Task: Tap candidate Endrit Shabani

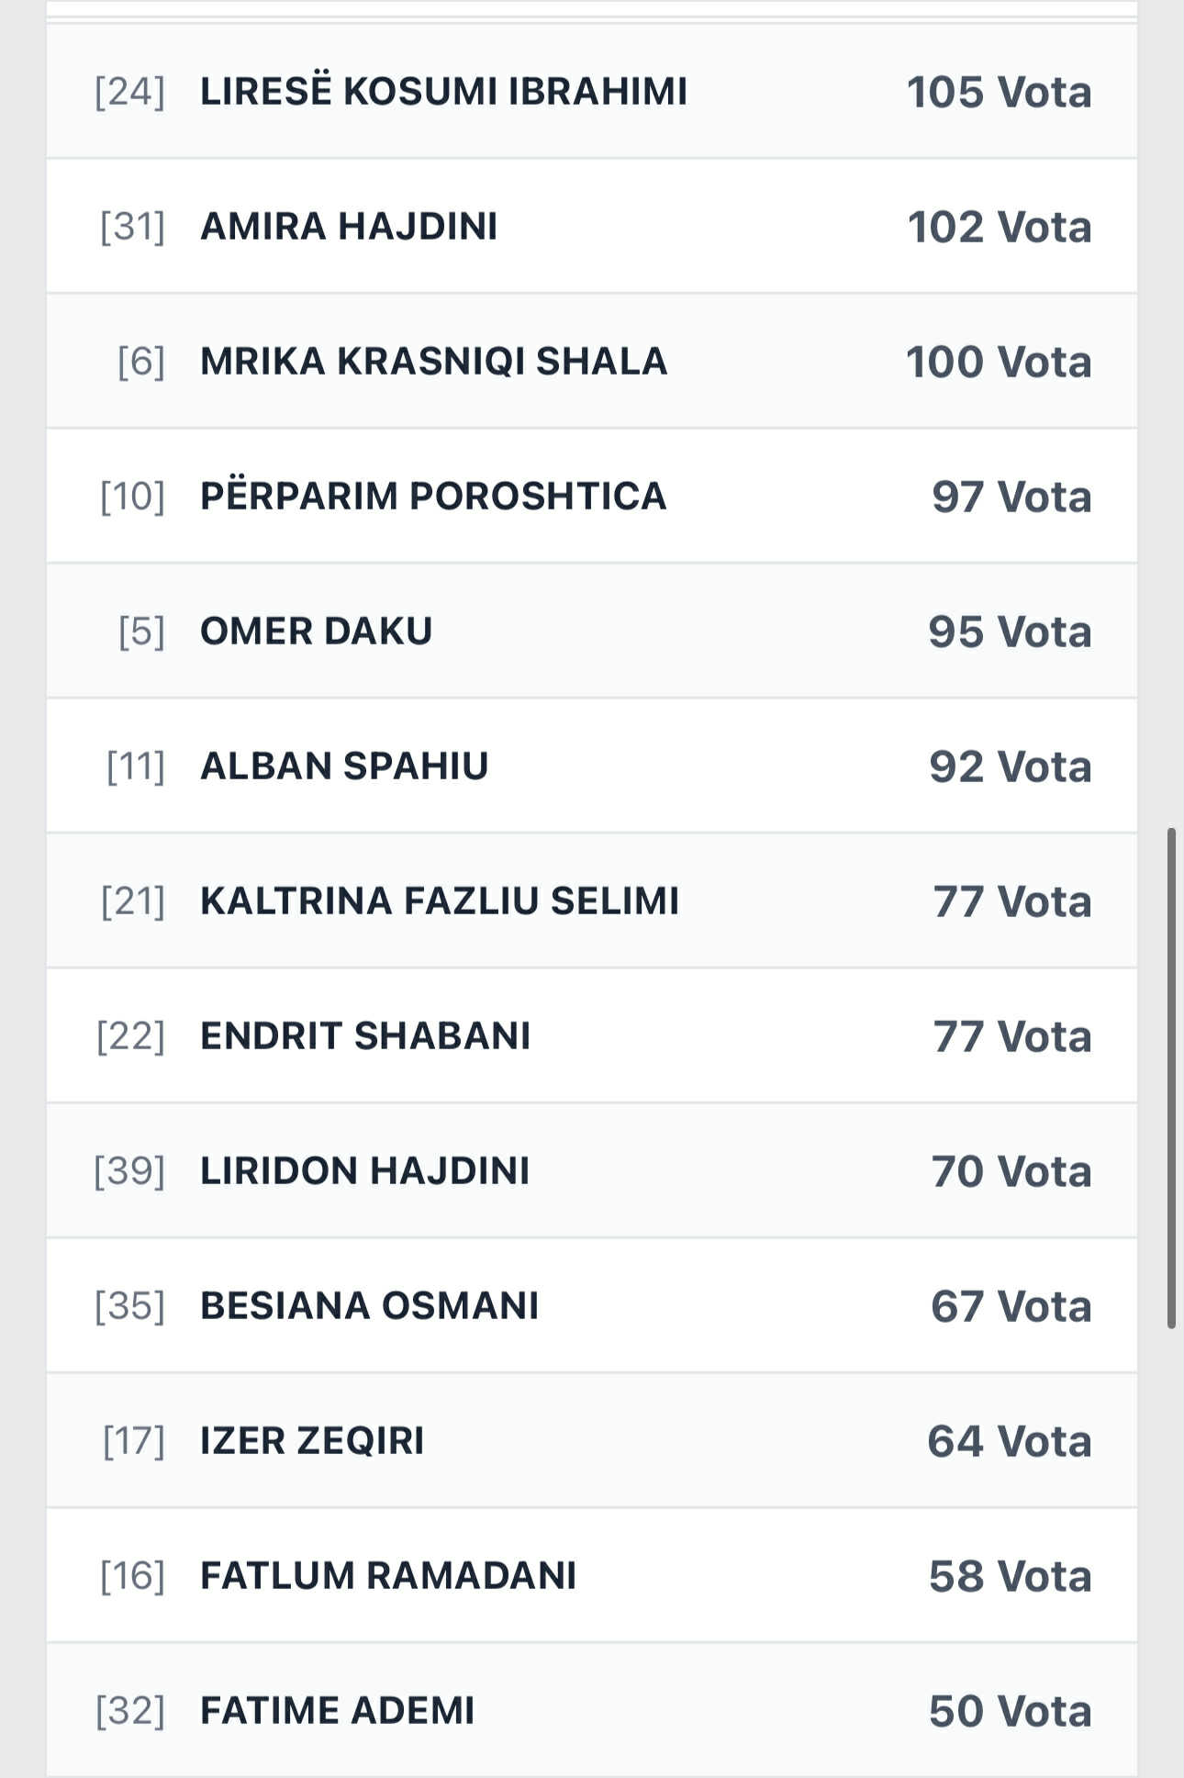Action: pos(365,1035)
